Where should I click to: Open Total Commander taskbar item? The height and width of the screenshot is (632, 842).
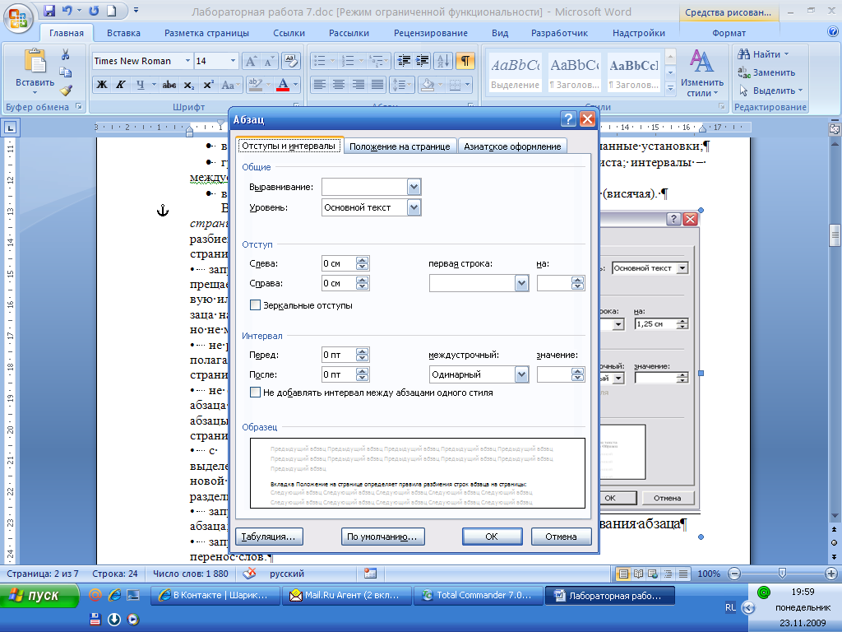(479, 596)
